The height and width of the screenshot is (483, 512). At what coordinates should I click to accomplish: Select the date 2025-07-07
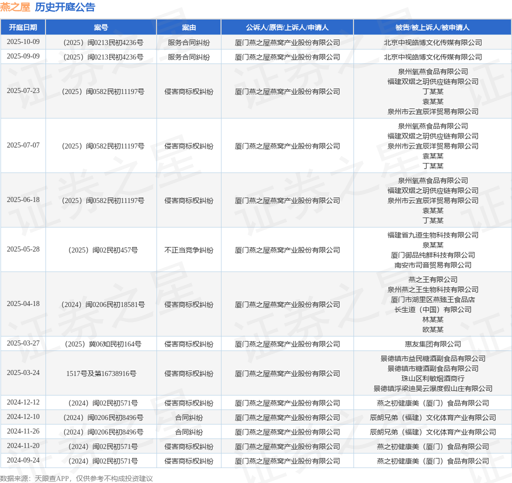(x=23, y=145)
